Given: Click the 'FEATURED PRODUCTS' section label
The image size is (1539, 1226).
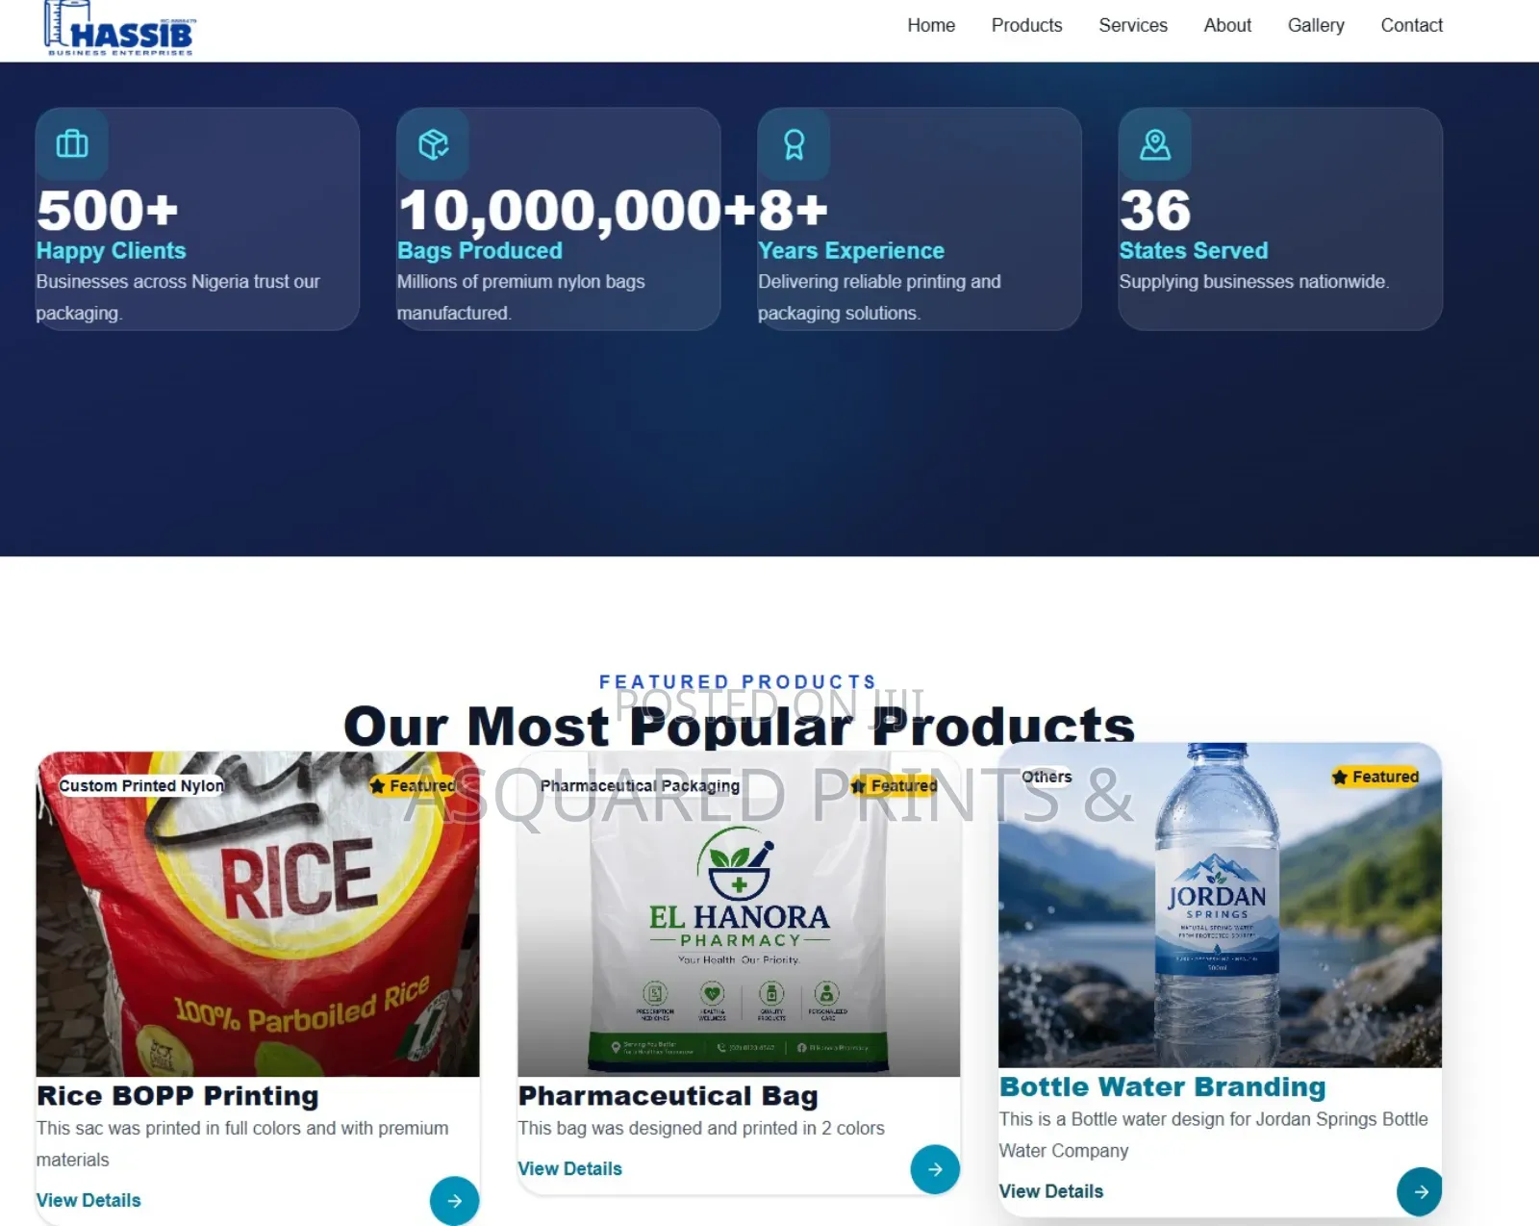Looking at the screenshot, I should pos(738,681).
